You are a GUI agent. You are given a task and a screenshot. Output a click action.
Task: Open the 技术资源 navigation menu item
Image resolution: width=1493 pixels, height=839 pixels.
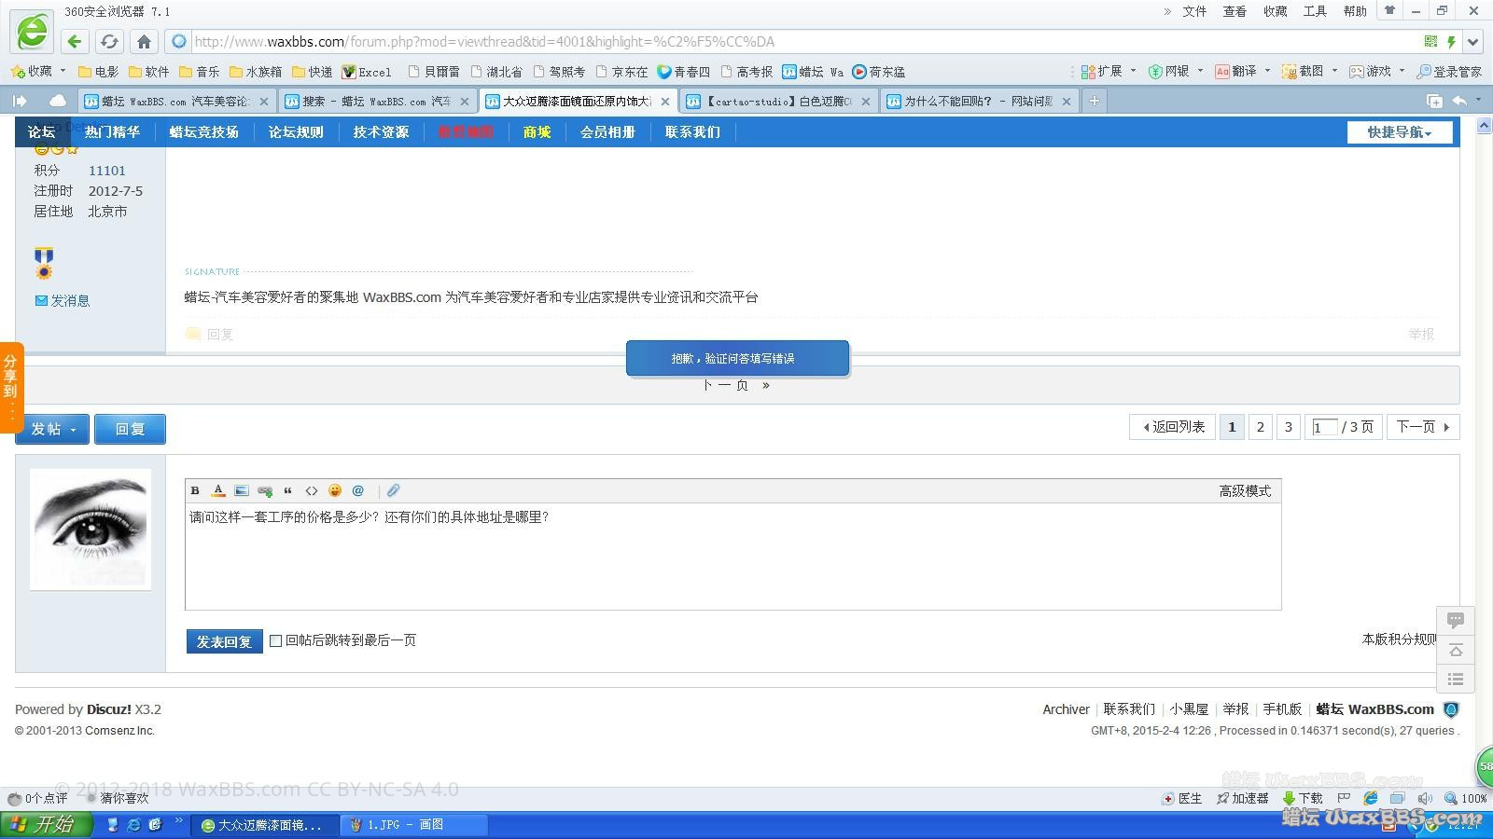coord(381,132)
